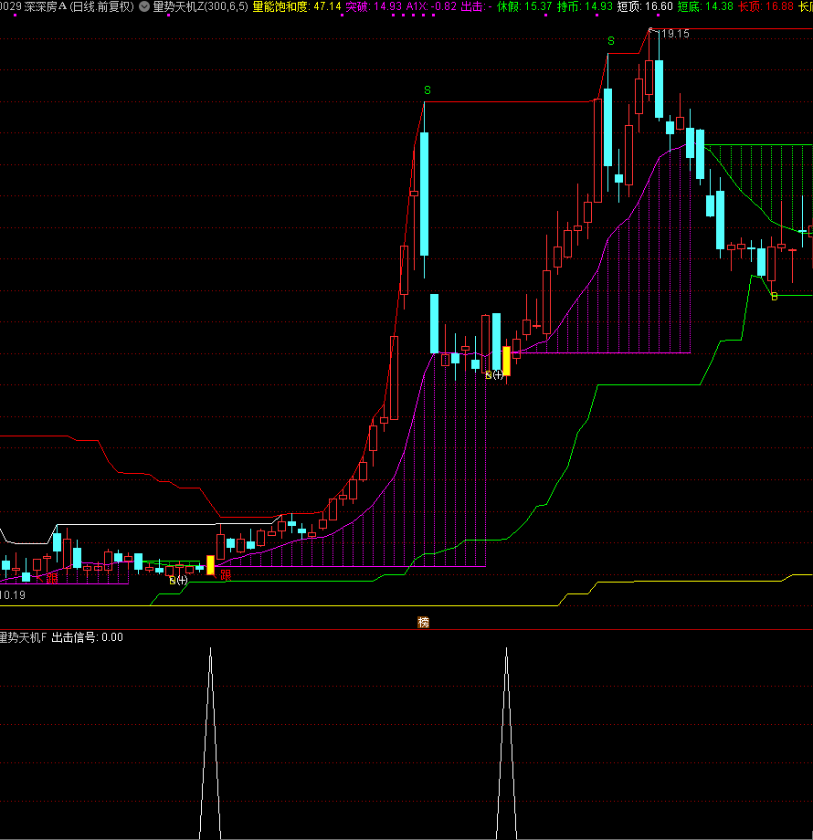Click the 19.15 high price label
Viewport: 813px width, 840px height.
pyautogui.click(x=674, y=34)
